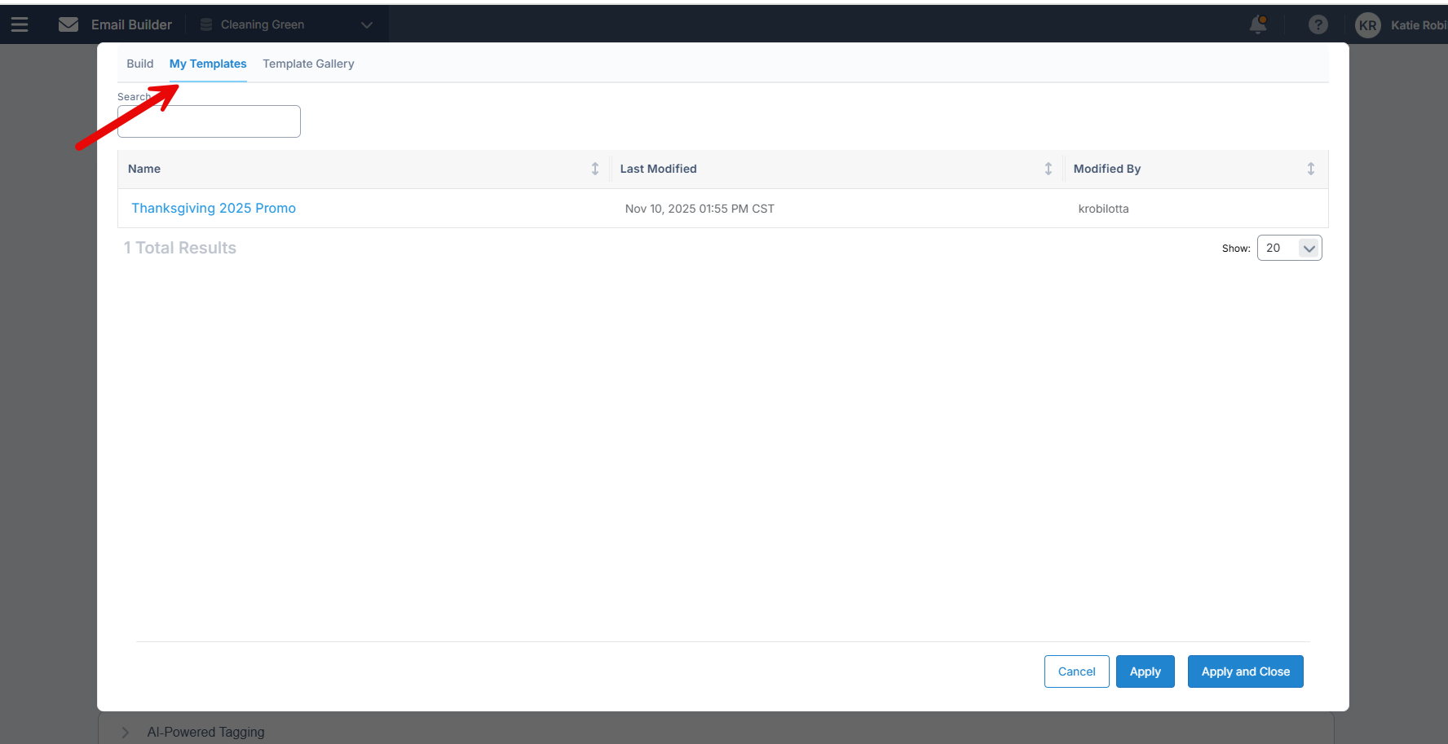Click the Apply button

coord(1145,671)
